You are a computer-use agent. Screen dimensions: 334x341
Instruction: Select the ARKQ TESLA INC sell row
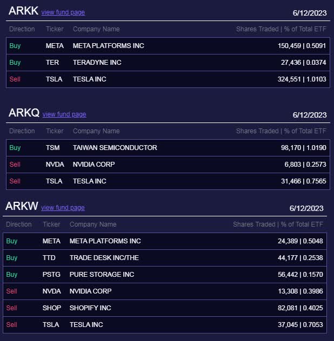[x=168, y=181]
